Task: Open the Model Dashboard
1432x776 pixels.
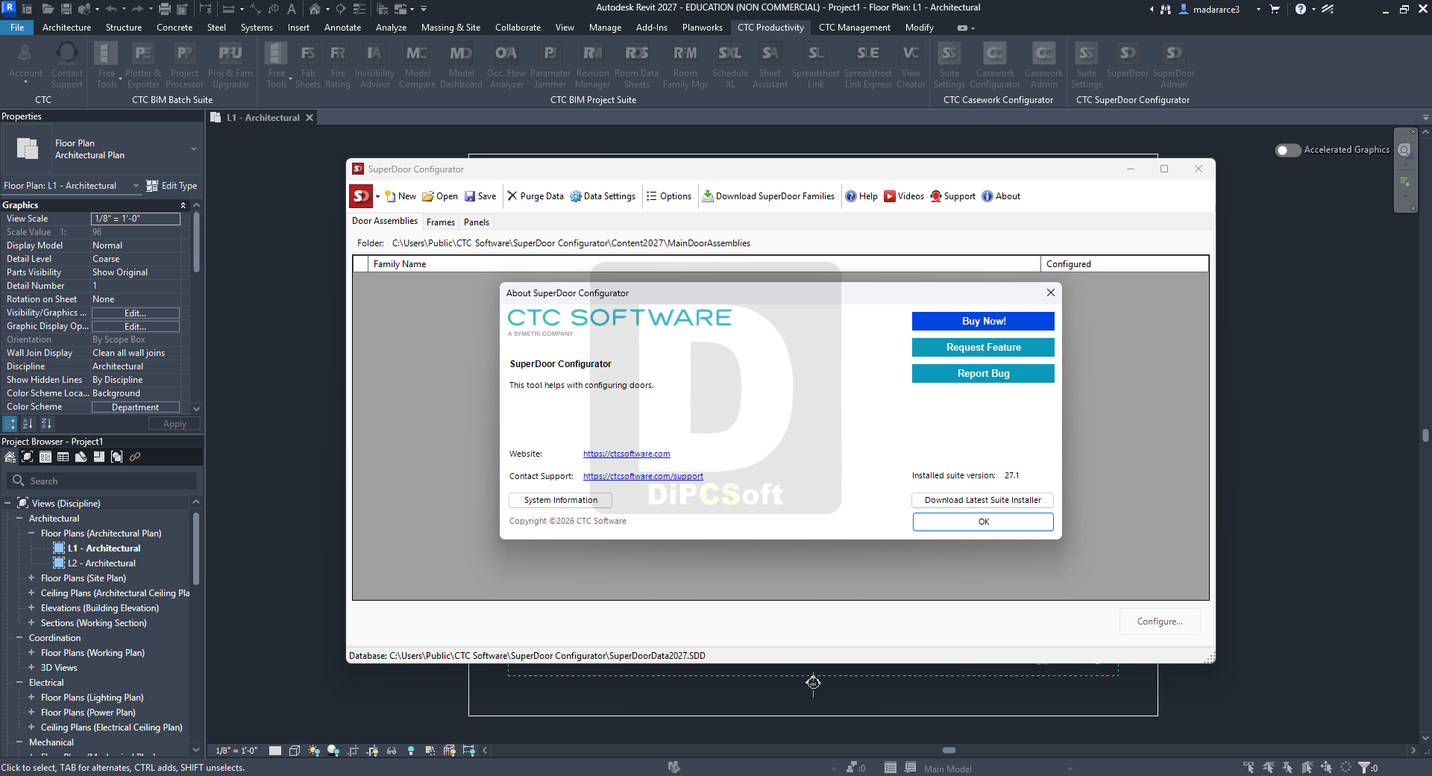Action: [x=461, y=66]
